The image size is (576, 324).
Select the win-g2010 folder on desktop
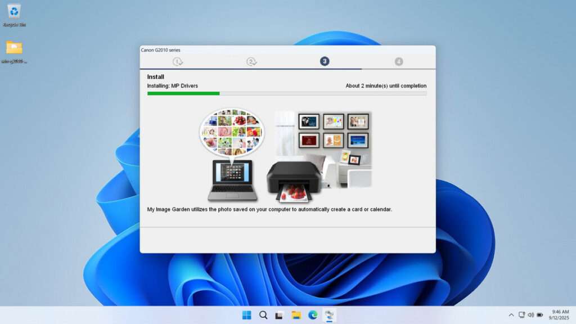click(x=14, y=50)
